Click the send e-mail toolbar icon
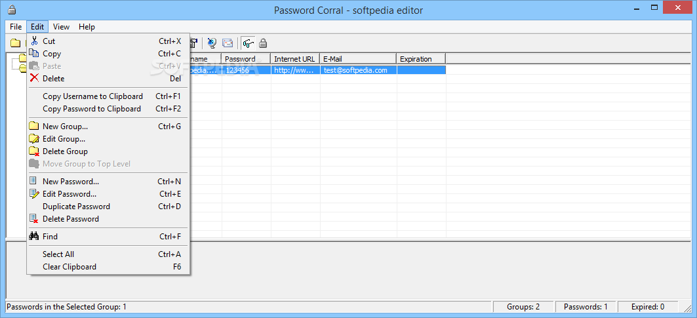 coord(228,43)
